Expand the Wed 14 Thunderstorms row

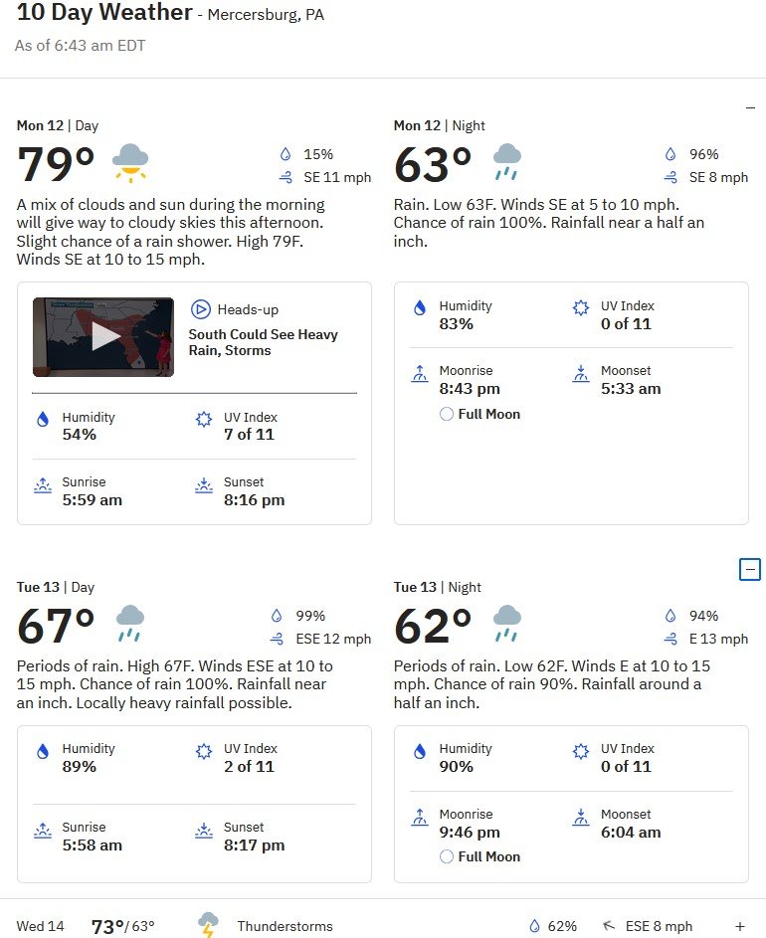pyautogui.click(x=740, y=926)
